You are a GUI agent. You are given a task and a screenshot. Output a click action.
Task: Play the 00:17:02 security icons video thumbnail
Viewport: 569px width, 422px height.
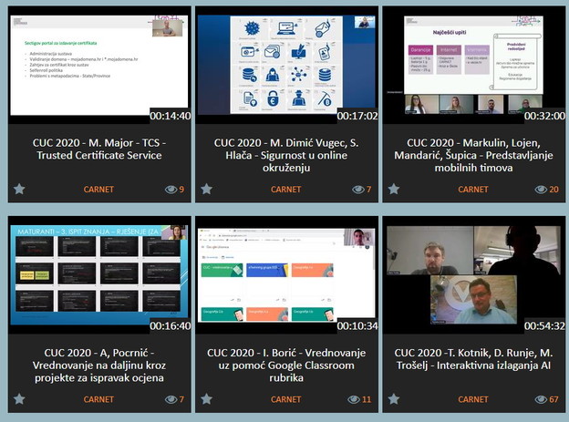click(x=286, y=66)
